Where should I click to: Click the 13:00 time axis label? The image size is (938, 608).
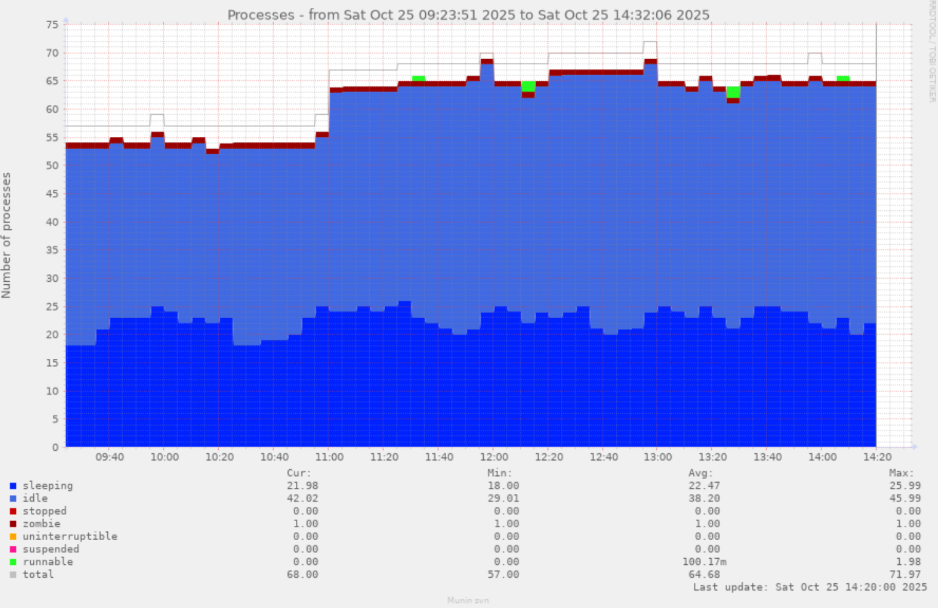pyautogui.click(x=658, y=457)
